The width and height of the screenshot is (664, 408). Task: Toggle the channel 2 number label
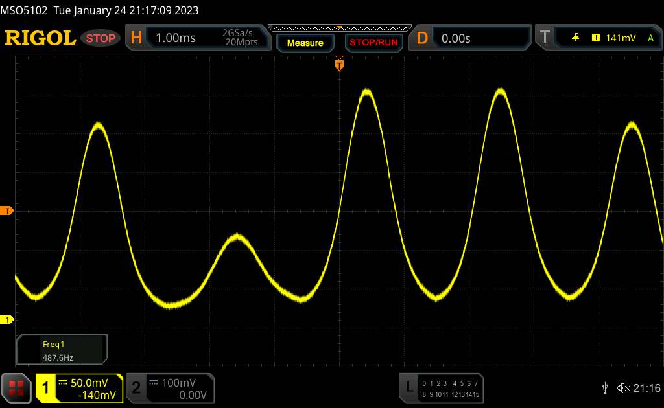coord(136,388)
